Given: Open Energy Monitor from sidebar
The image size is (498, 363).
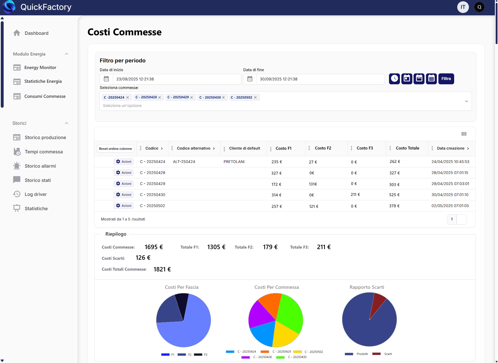Looking at the screenshot, I should click(40, 67).
